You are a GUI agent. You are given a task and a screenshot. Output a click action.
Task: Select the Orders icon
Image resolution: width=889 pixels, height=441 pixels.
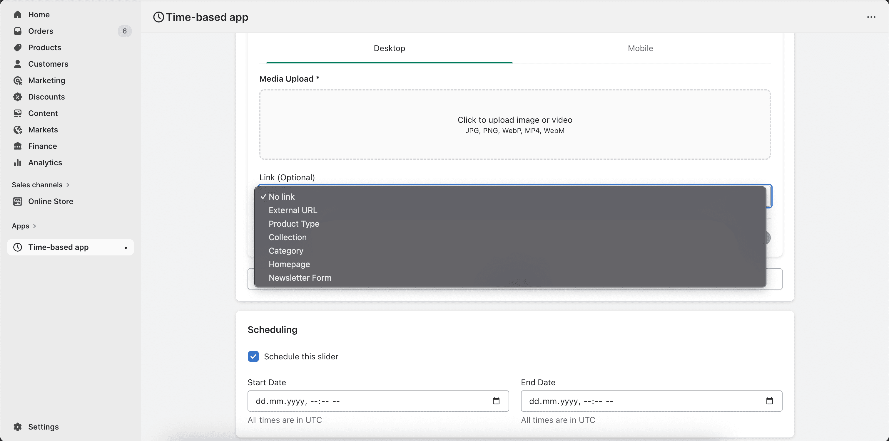pyautogui.click(x=18, y=31)
